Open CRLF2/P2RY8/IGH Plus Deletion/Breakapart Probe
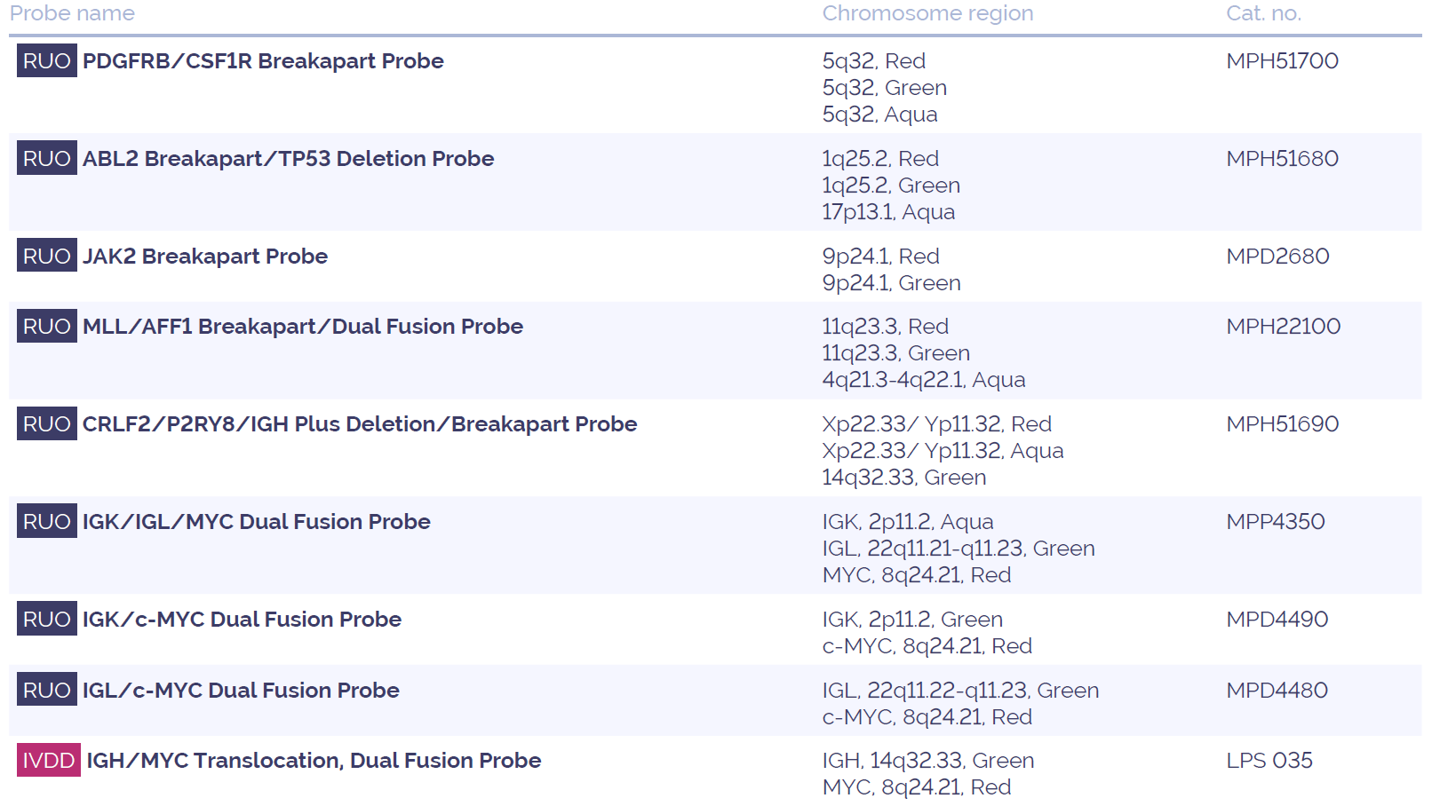1432x806 pixels. pos(360,424)
